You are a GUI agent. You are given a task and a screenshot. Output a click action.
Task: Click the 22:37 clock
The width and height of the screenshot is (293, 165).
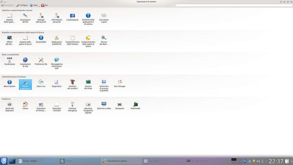(276, 161)
